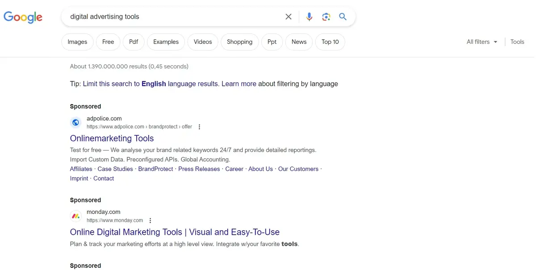
Task: Enable the Pdf results filter
Action: pos(133,42)
